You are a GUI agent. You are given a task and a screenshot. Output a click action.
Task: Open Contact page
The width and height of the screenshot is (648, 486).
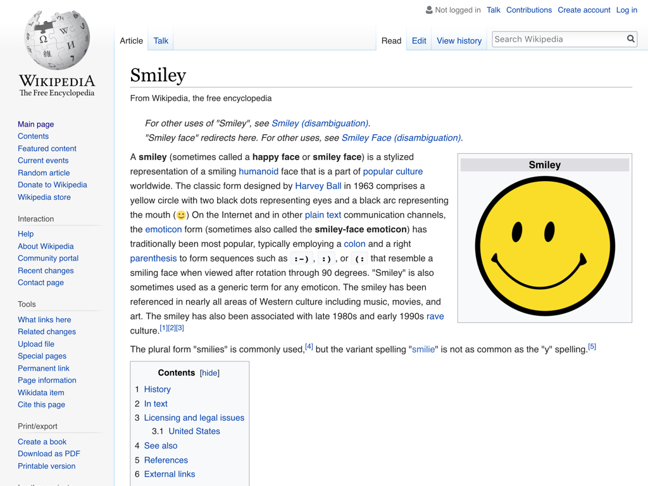click(x=40, y=283)
